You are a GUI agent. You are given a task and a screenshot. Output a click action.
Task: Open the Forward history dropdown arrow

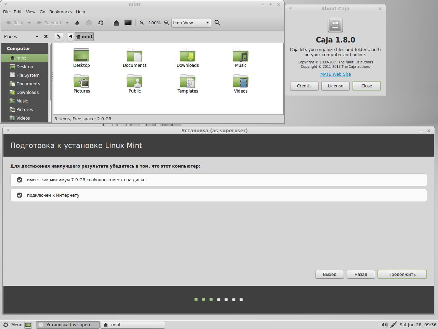point(67,23)
